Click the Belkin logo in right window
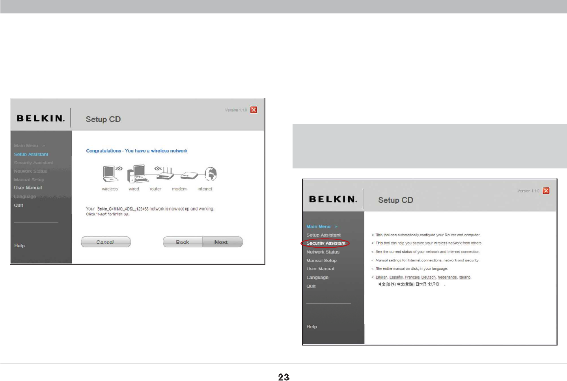The height and width of the screenshot is (381, 567). coord(333,199)
